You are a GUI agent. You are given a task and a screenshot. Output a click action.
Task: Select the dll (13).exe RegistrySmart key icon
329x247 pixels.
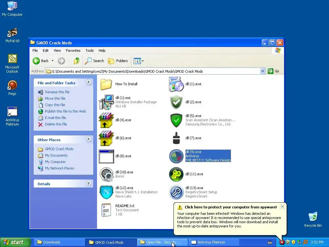tap(176, 192)
